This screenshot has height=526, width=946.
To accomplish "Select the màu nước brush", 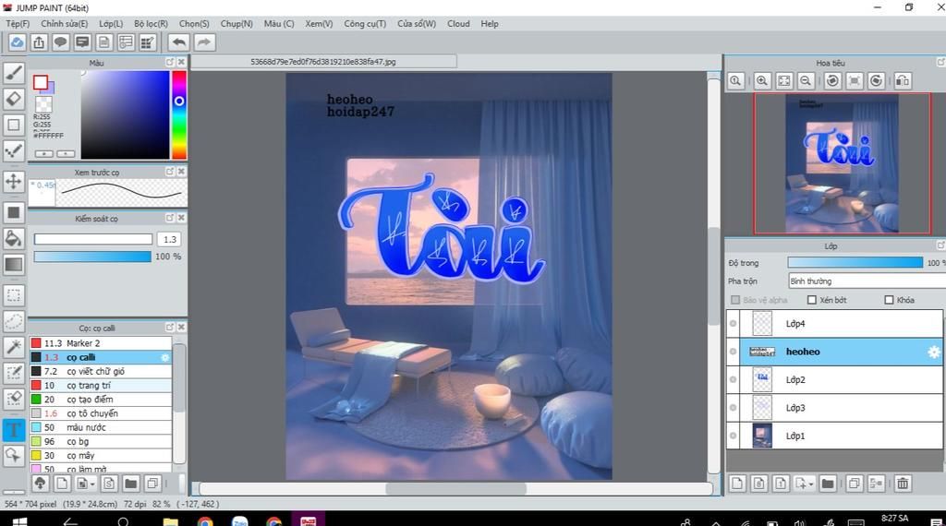I will click(x=101, y=427).
